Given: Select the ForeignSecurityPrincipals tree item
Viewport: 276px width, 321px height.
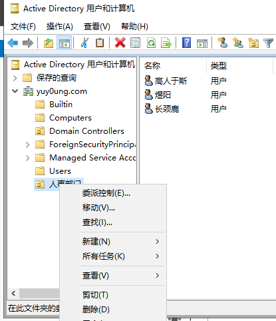Looking at the screenshot, I should tap(92, 145).
